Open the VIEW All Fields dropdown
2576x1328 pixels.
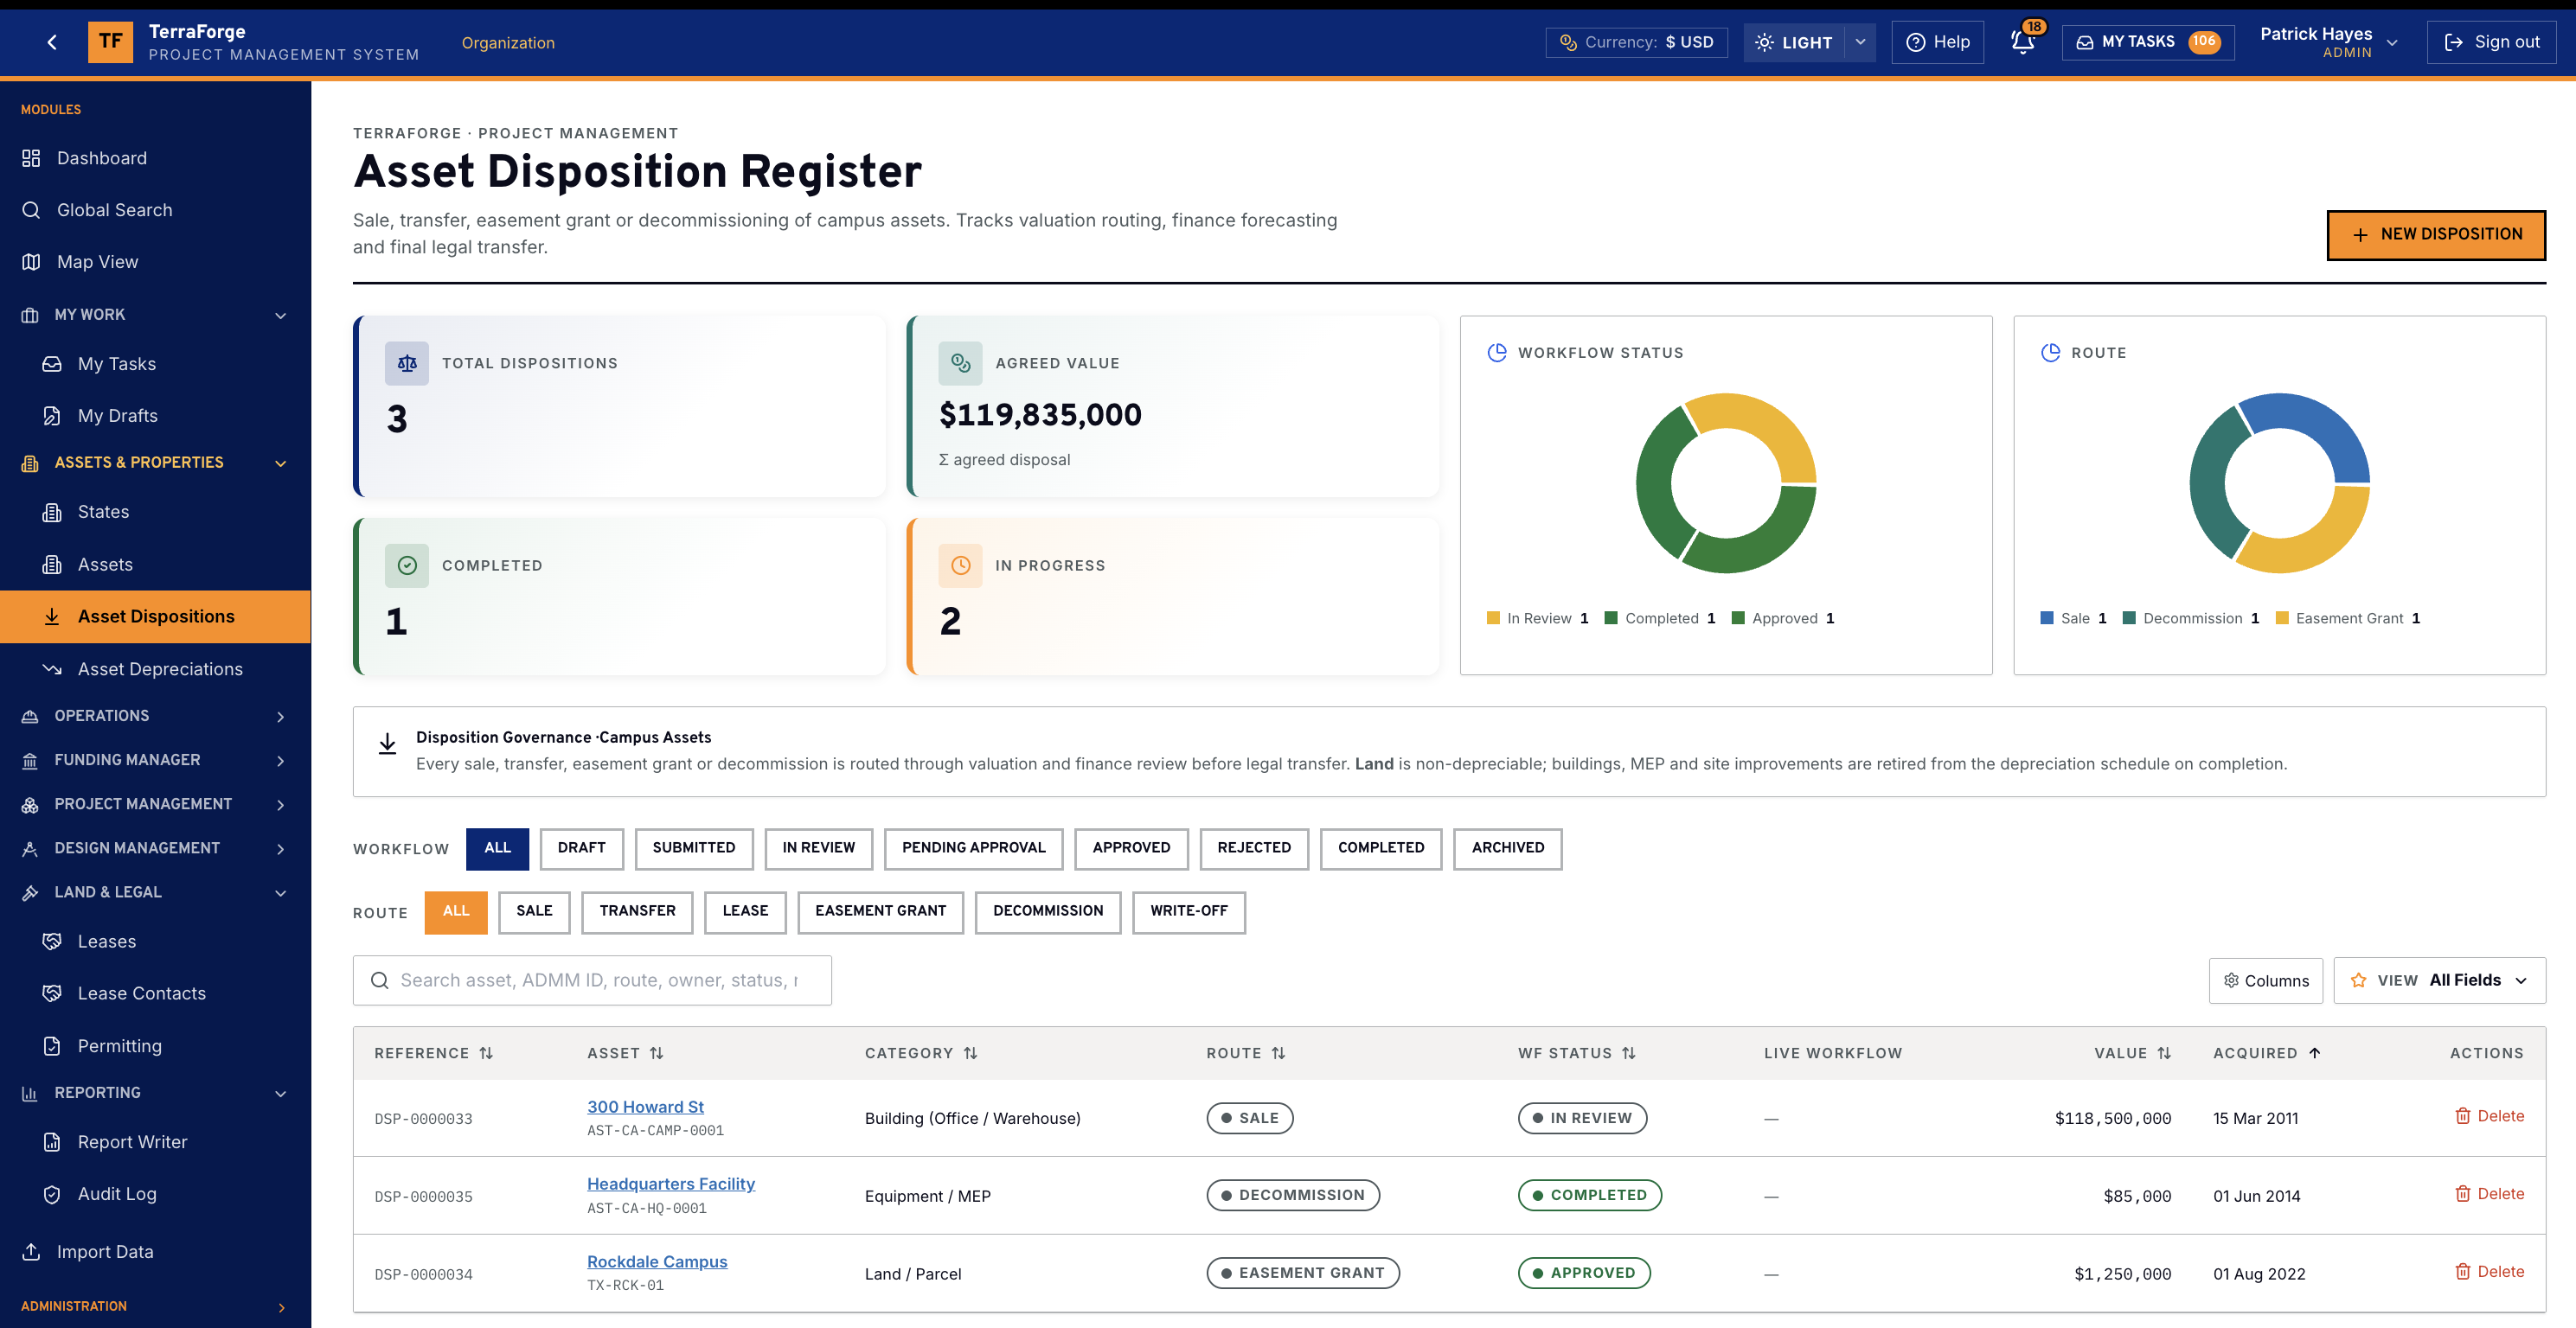coord(2439,980)
